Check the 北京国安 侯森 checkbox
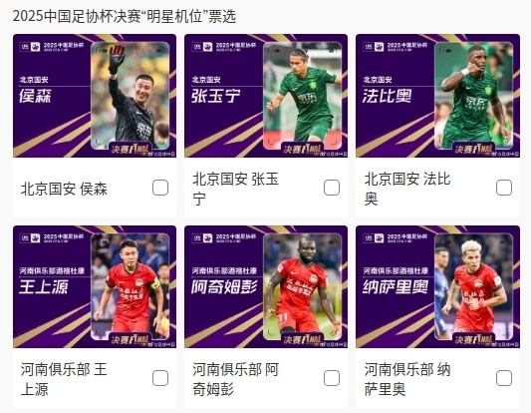The width and height of the screenshot is (531, 413). click(x=160, y=188)
